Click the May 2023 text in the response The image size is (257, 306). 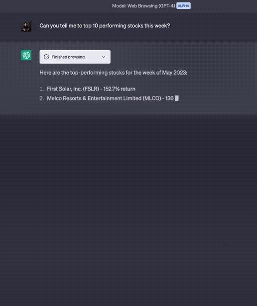tap(174, 73)
